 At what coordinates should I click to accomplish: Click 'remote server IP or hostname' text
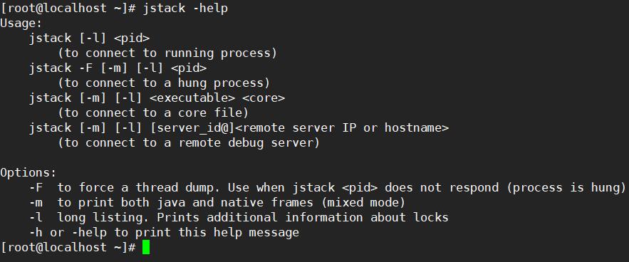pyautogui.click(x=345, y=128)
